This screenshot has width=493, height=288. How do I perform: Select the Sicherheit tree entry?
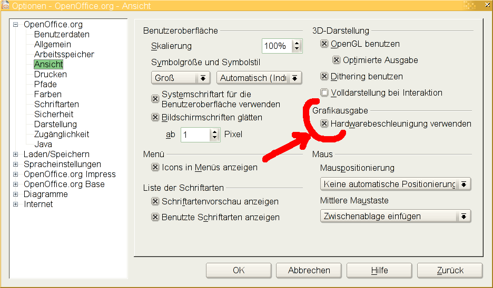(54, 115)
